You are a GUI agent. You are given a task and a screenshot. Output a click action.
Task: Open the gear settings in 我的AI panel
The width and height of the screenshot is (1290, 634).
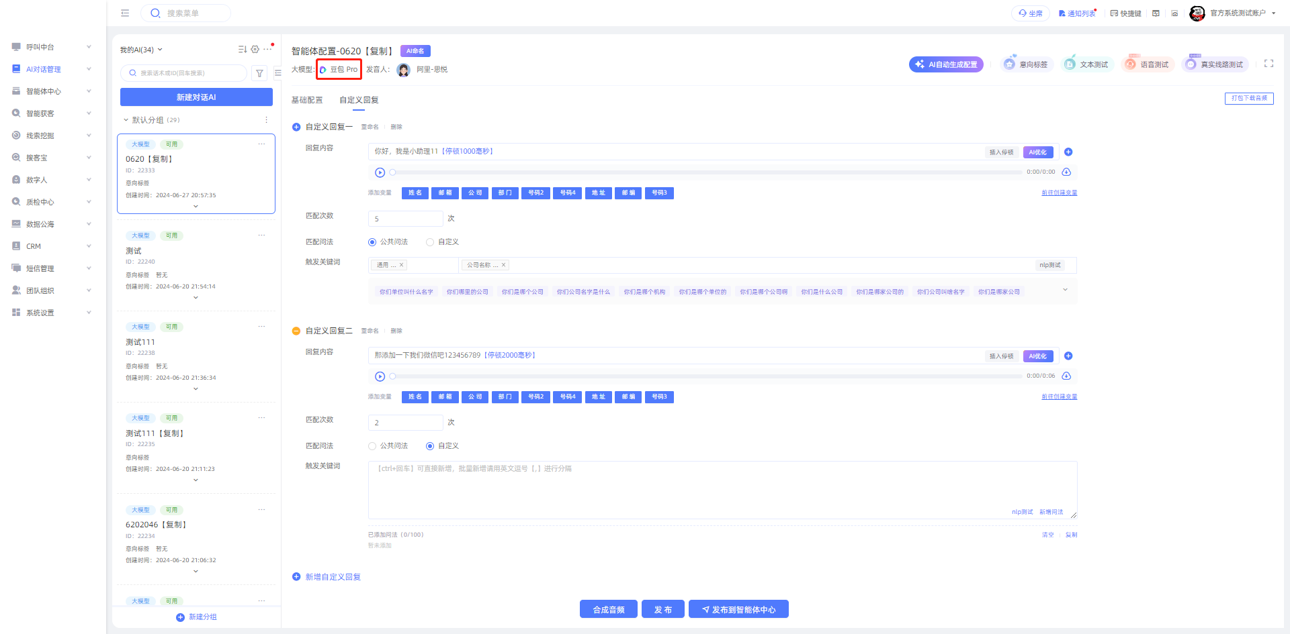point(255,50)
